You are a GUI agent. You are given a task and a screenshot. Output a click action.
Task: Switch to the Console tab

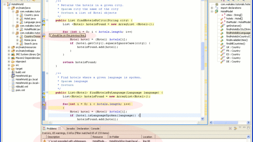pos(95,129)
